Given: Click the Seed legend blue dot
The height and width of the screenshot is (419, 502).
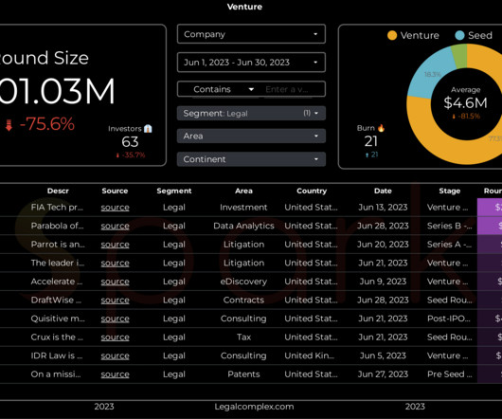Looking at the screenshot, I should pos(459,35).
